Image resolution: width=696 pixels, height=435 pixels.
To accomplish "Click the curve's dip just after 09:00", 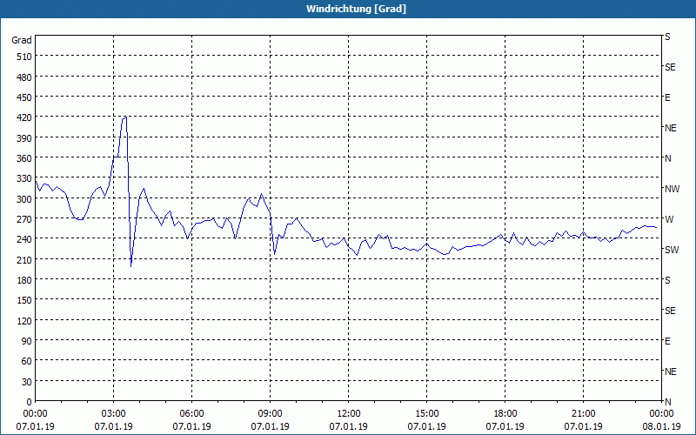I will (x=275, y=254).
